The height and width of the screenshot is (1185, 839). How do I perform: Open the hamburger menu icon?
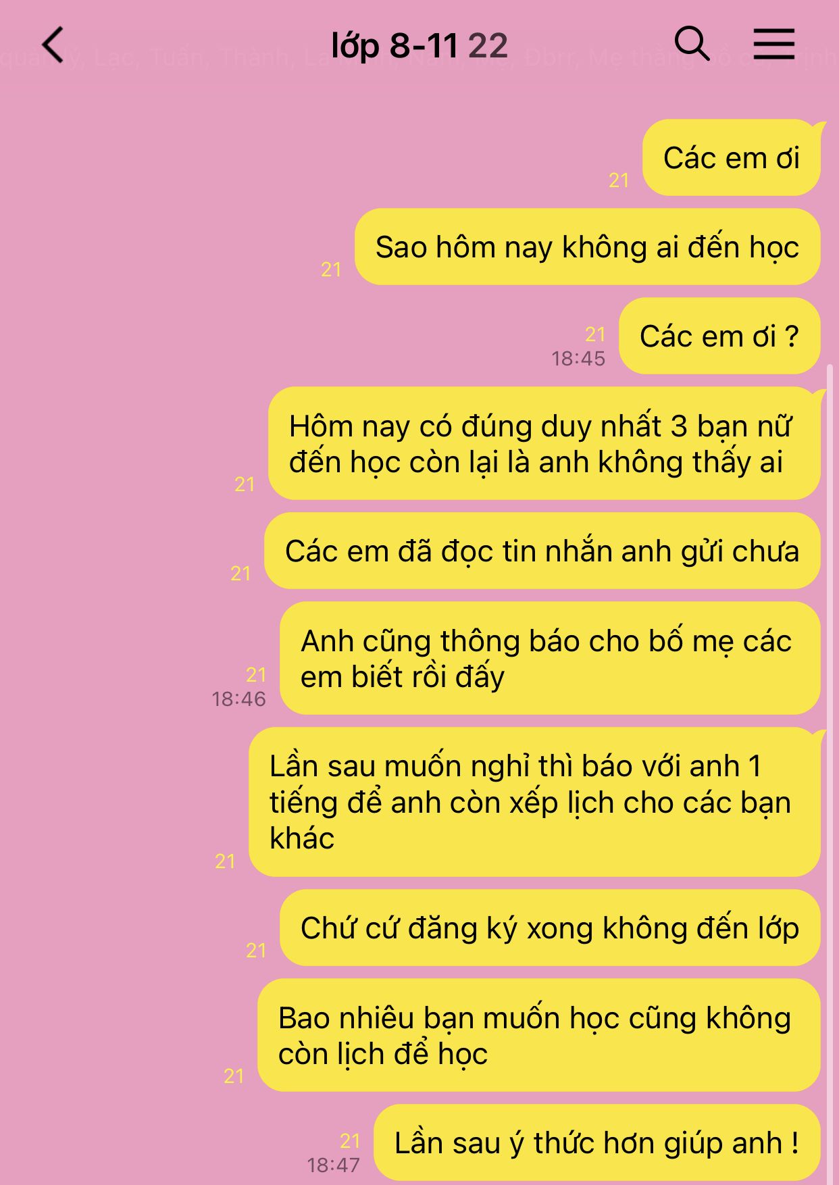(774, 44)
